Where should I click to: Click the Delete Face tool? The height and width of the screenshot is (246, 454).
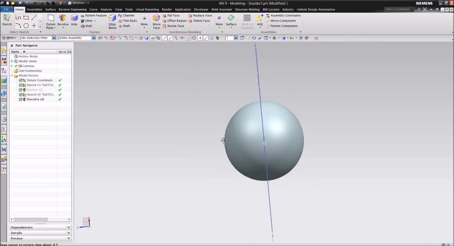click(199, 20)
